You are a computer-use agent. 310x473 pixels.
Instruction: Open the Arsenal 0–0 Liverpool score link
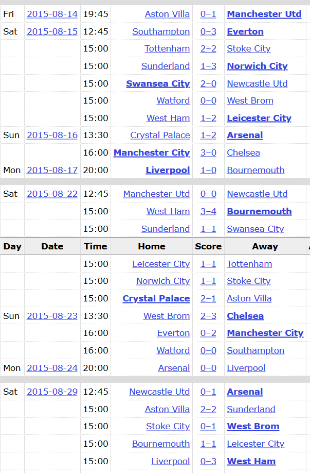point(208,368)
